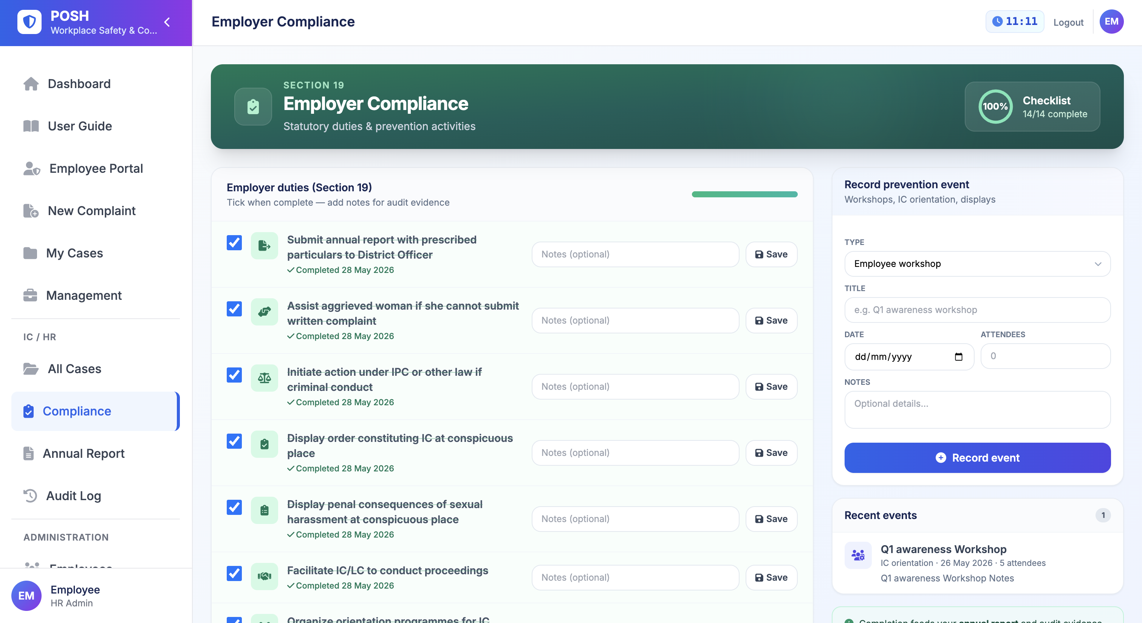Open My Cases
Viewport: 1142px width, 623px height.
pos(95,253)
